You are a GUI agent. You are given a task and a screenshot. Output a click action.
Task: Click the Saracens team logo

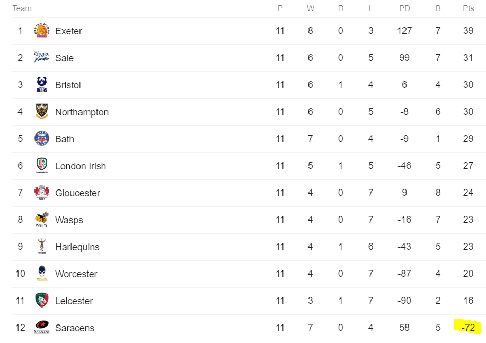(42, 328)
